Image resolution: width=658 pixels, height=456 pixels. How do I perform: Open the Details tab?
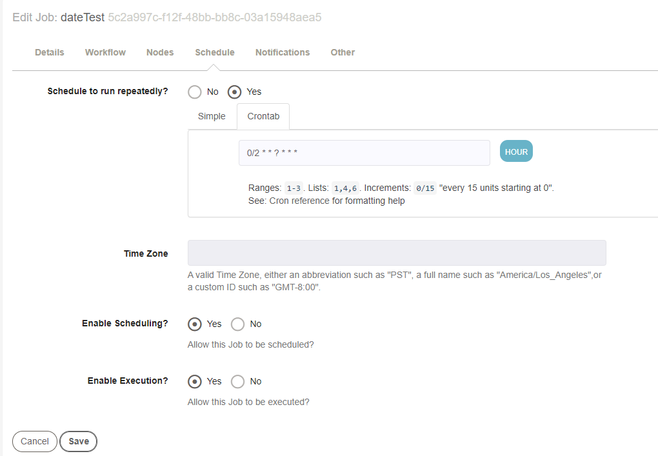click(50, 52)
